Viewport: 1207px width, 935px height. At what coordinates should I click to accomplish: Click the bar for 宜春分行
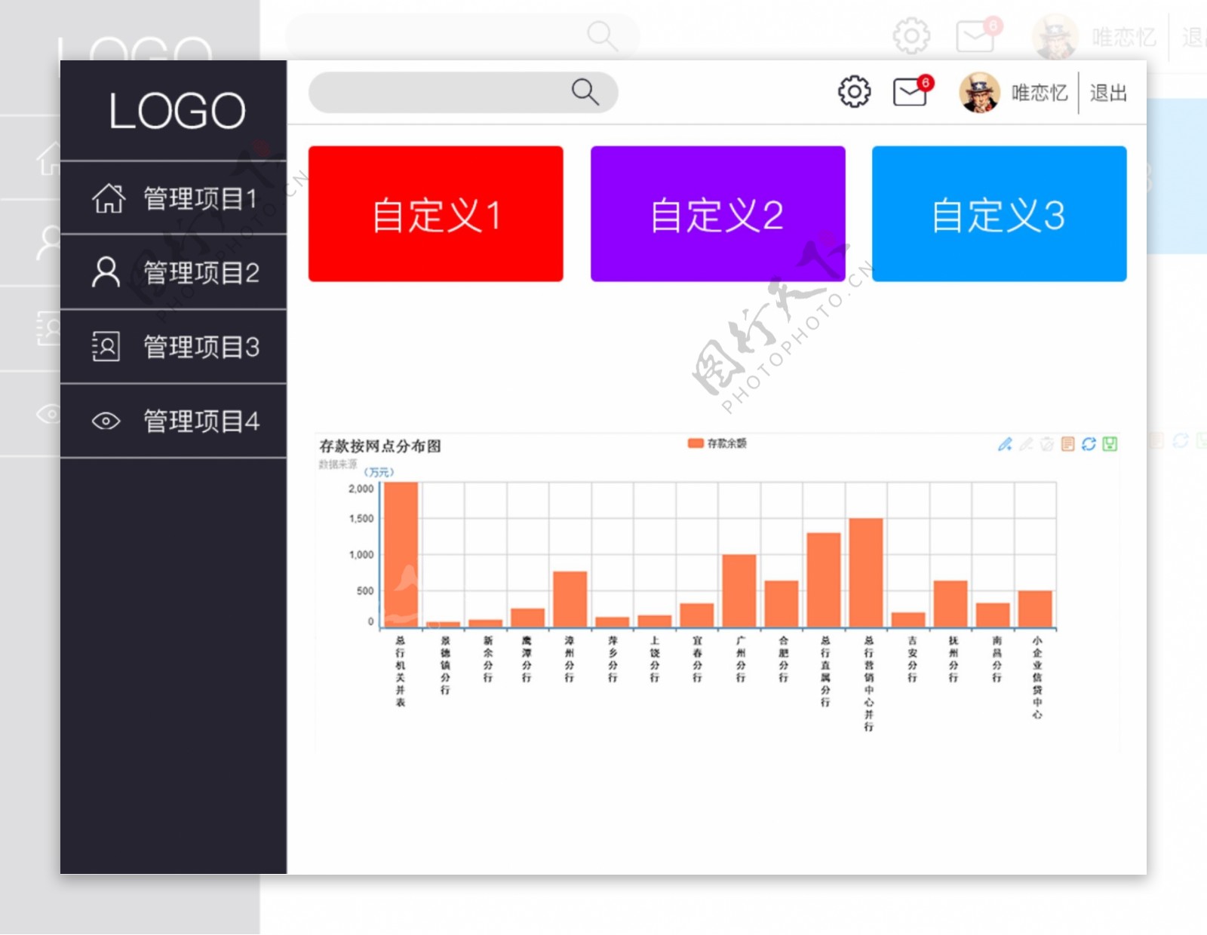coord(696,615)
